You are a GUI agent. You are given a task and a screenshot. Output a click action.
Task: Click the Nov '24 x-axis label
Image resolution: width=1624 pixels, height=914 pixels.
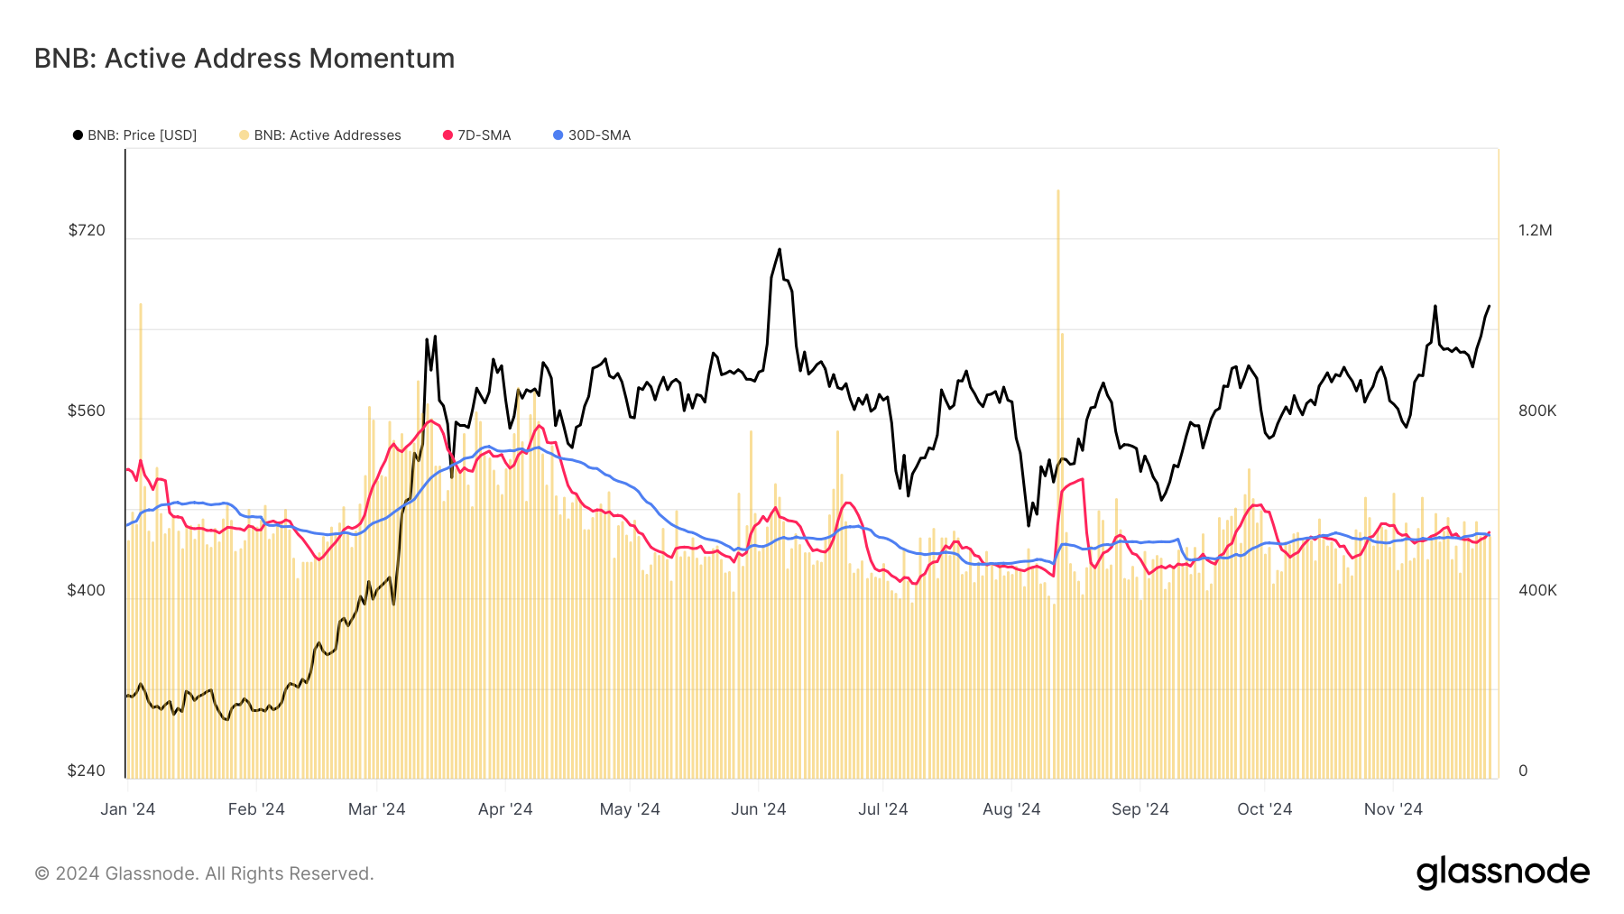click(x=1393, y=809)
